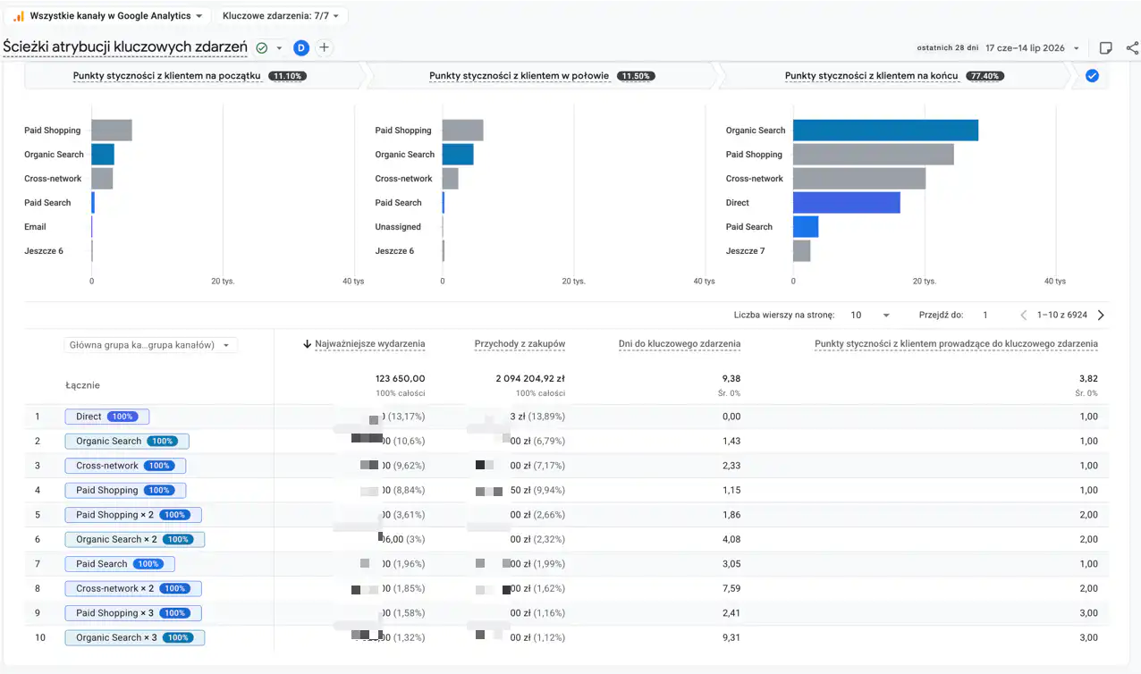Image resolution: width=1141 pixels, height=674 pixels.
Task: Click the Google Analytics bar chart icon
Action: (x=19, y=16)
